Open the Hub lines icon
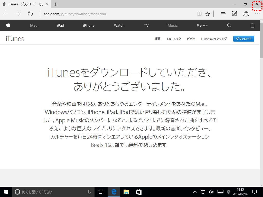 223,14
